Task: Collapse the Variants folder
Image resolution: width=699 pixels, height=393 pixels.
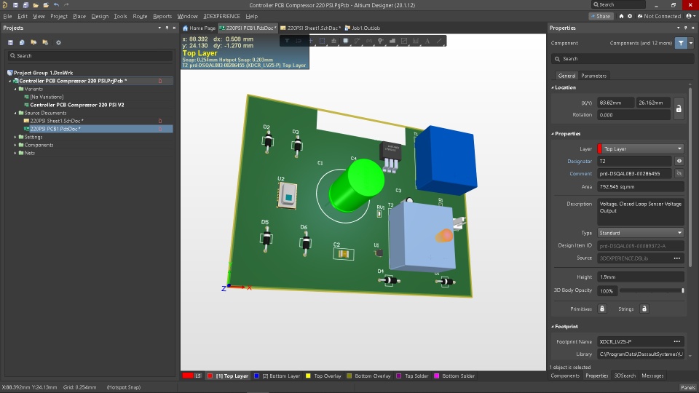Action: (x=15, y=89)
